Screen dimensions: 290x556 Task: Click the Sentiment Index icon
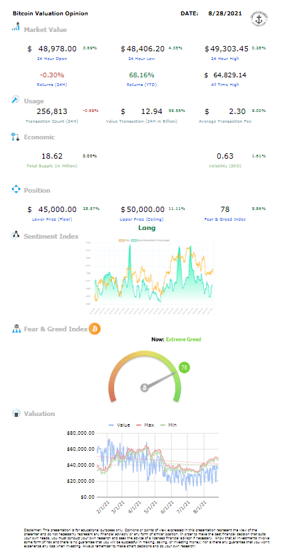[15, 235]
